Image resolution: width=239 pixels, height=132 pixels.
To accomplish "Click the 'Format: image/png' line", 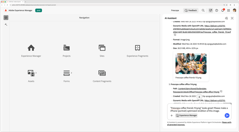I will [x=181, y=39].
